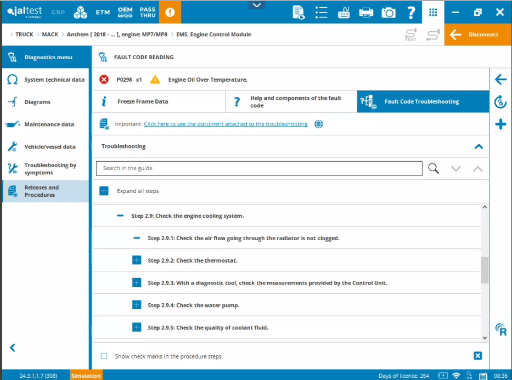Open the apps grid menu icon
Viewport: 512px width, 380px height.
coord(433,12)
